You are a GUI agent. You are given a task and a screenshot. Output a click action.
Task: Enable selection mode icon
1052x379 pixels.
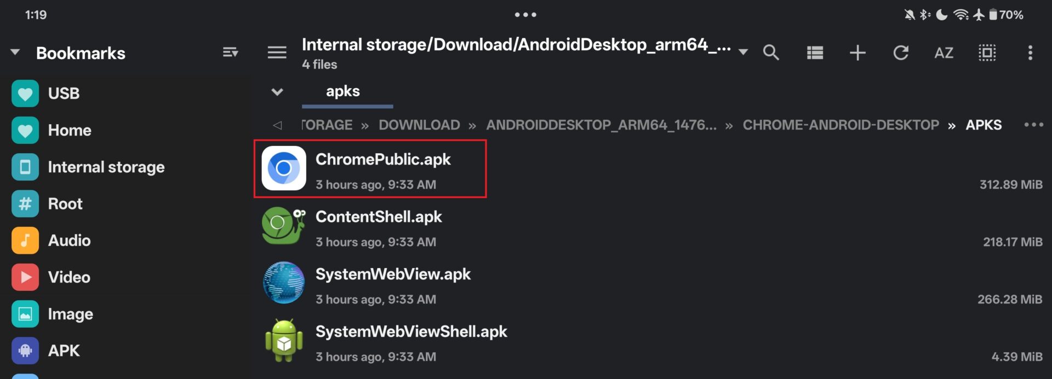(986, 53)
